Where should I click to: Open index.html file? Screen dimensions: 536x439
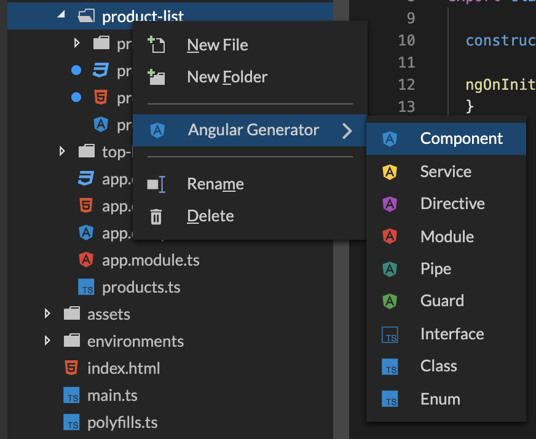tap(124, 368)
